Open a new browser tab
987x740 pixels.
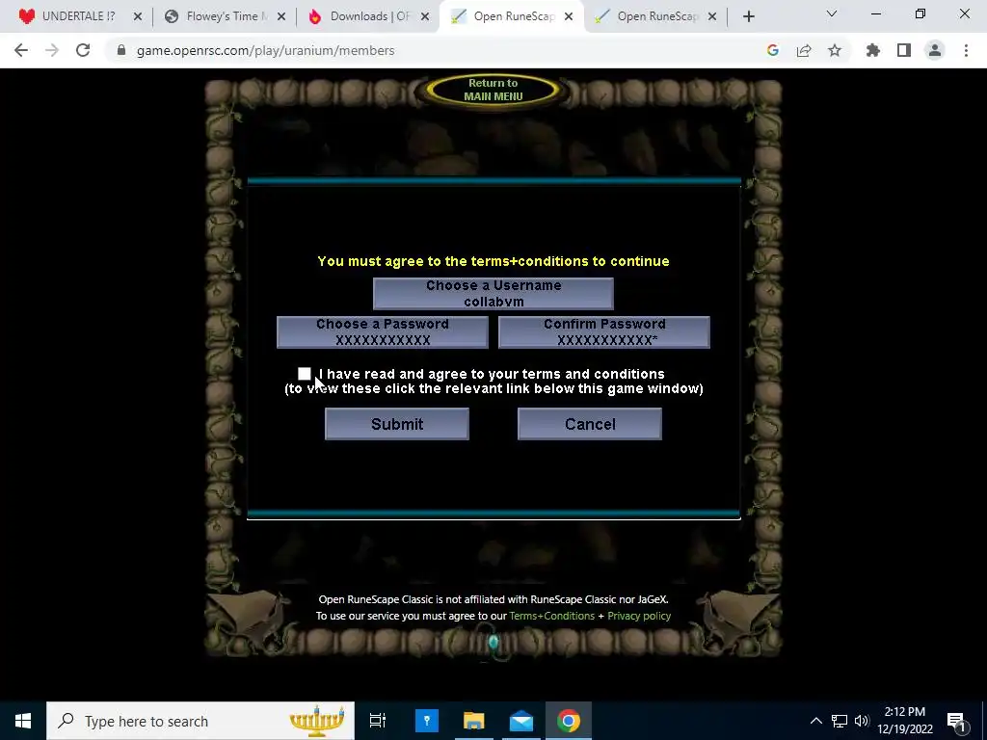[x=748, y=17]
